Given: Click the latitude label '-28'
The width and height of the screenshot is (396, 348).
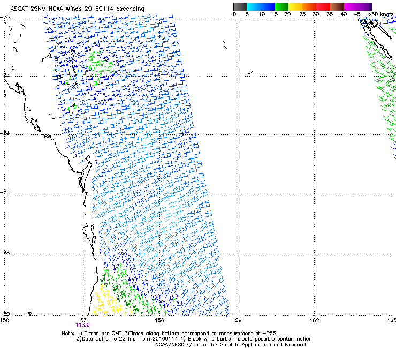Looking at the screenshot, I should point(5,253).
